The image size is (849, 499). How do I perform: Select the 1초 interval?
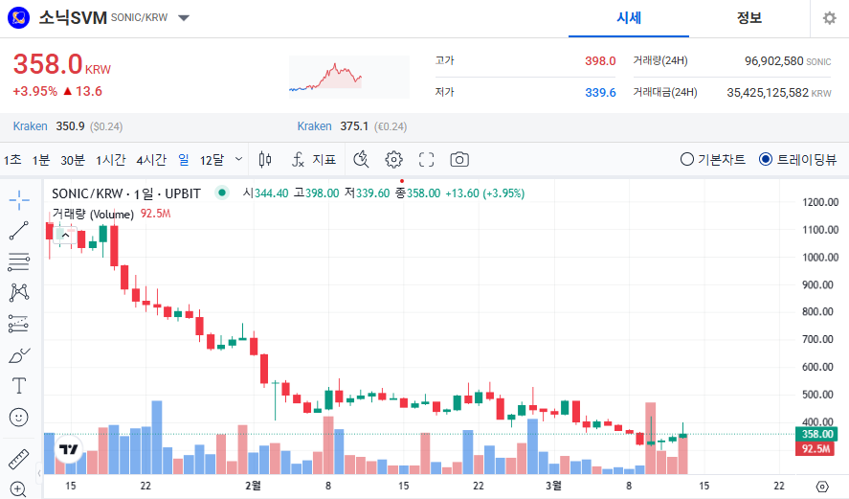[x=12, y=160]
